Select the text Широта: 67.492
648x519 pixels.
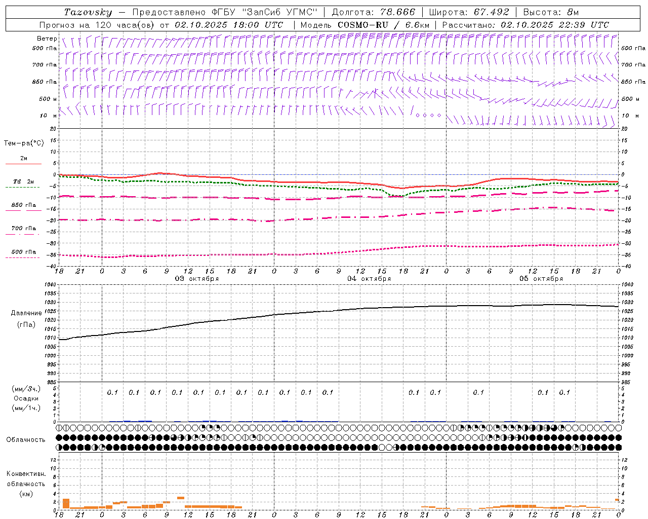coord(469,12)
